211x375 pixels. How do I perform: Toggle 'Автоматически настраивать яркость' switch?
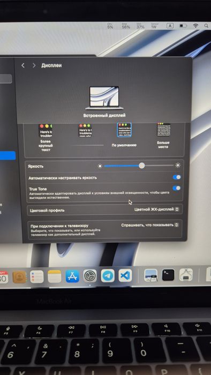pos(177,177)
